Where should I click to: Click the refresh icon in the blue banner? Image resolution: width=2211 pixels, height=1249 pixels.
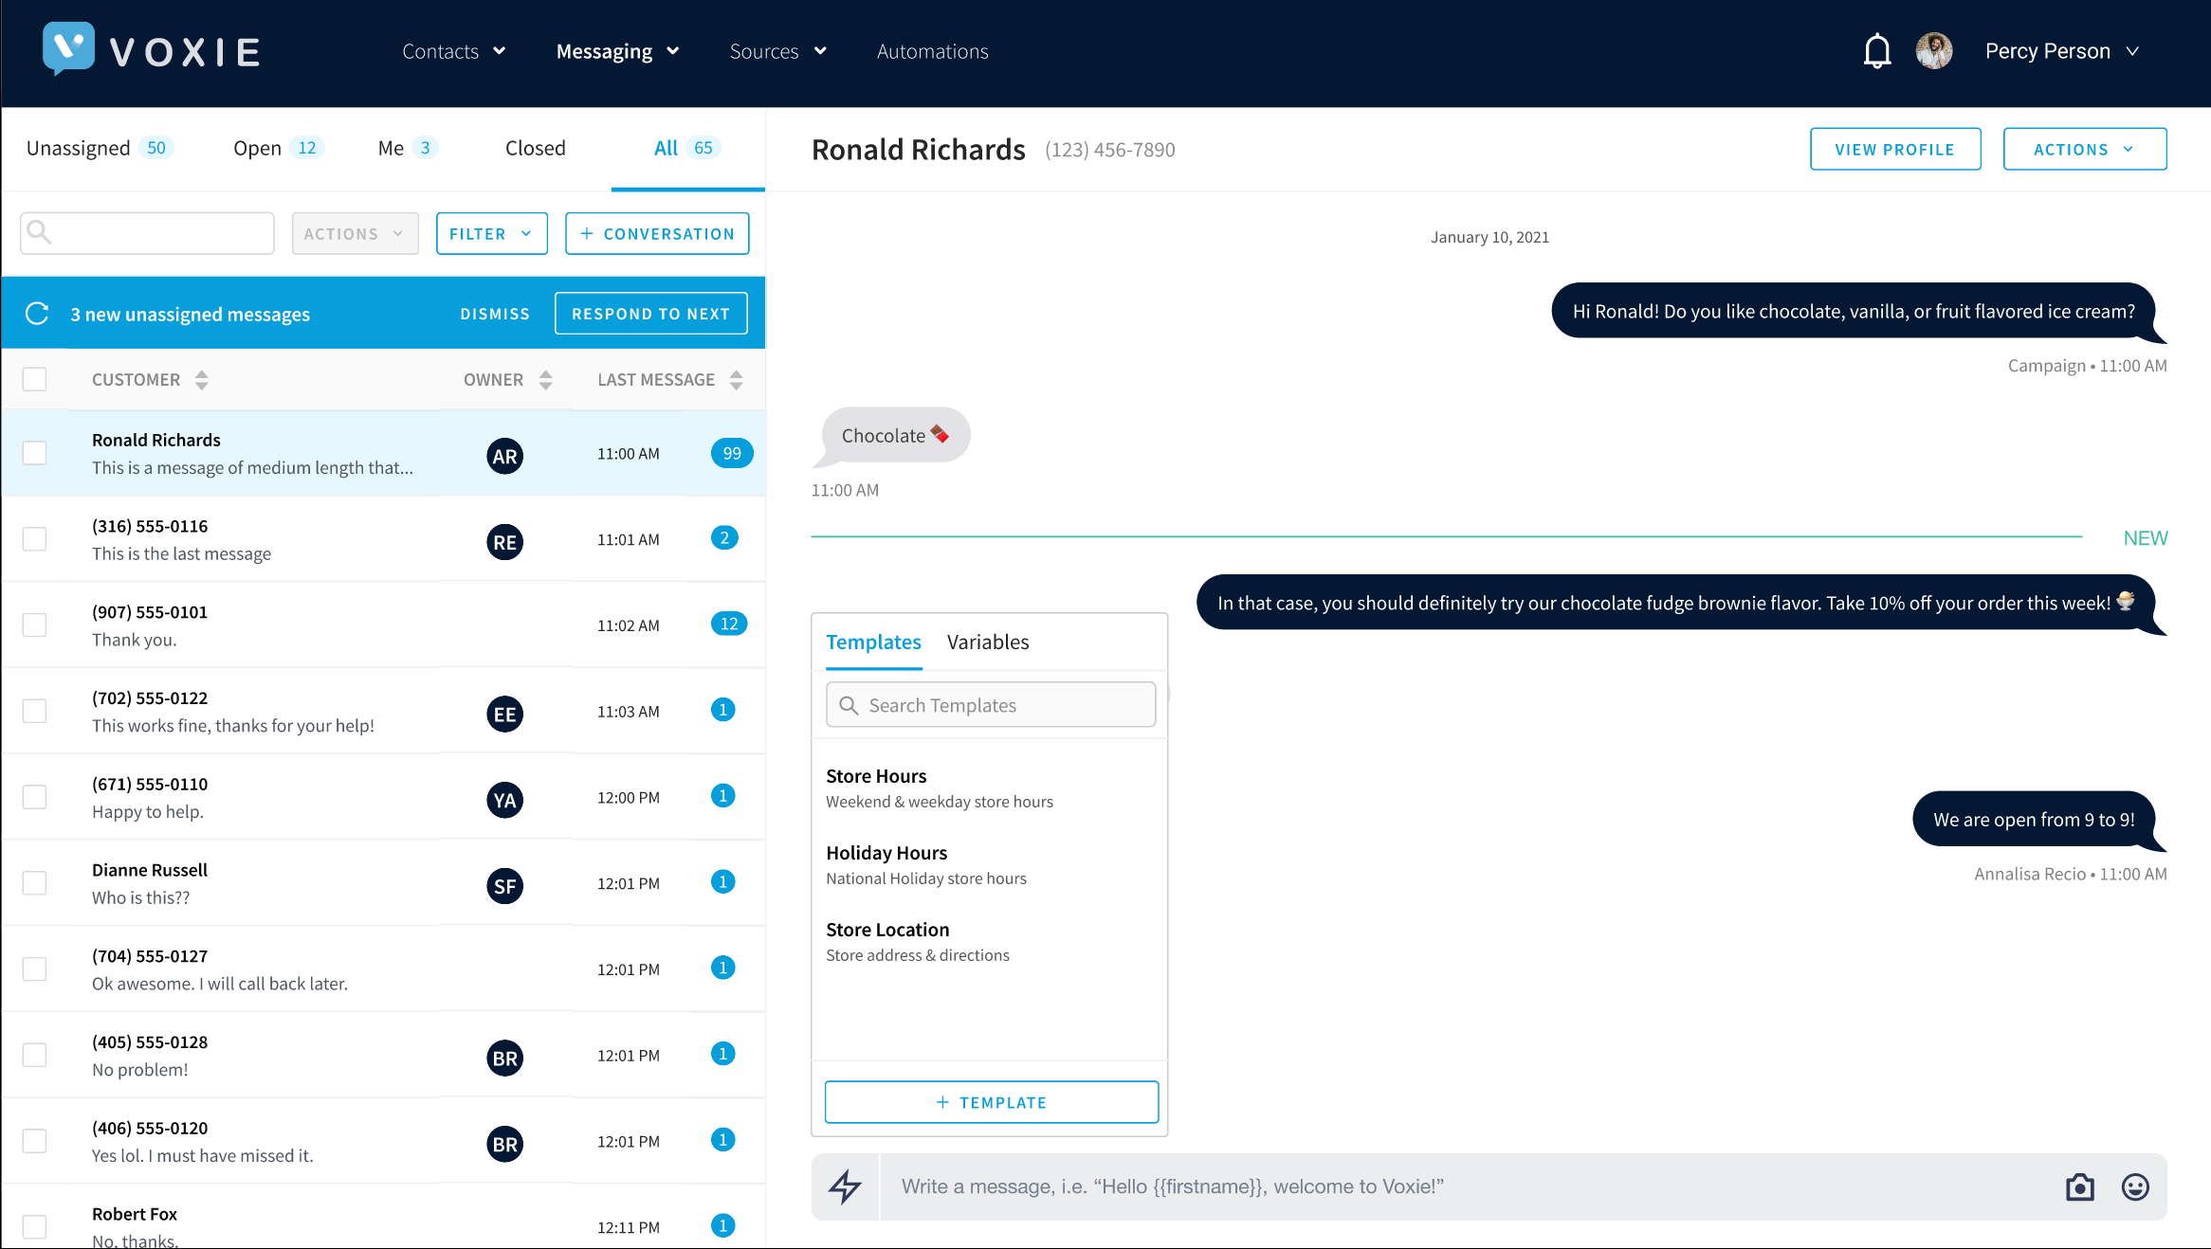coord(37,314)
